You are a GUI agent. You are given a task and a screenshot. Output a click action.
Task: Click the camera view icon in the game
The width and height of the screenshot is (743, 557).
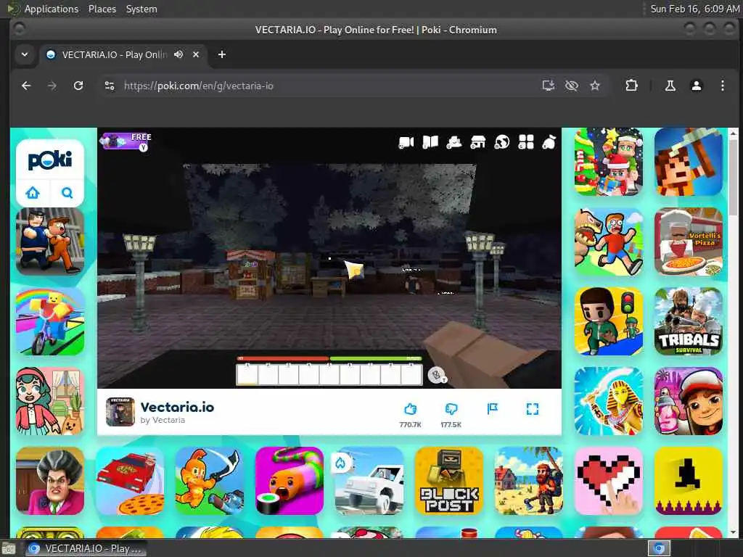[406, 142]
